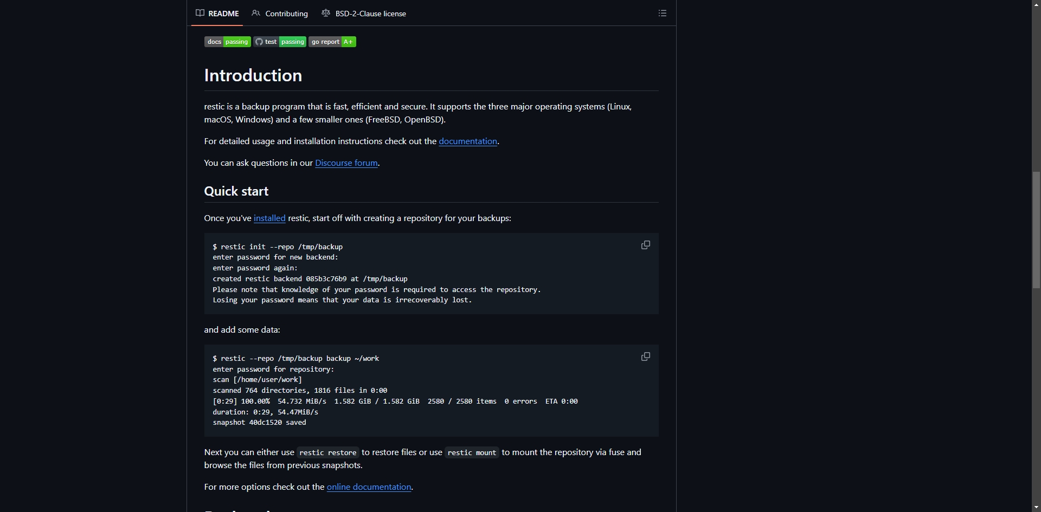Copy the restic backup code block
Viewport: 1041px width, 512px height.
(645, 357)
